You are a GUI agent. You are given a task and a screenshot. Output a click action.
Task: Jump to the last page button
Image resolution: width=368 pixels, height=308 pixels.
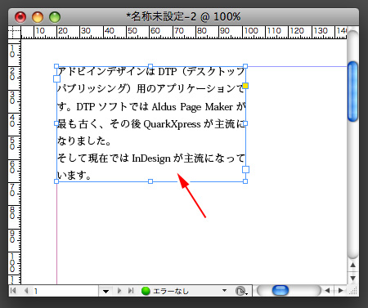[131, 291]
